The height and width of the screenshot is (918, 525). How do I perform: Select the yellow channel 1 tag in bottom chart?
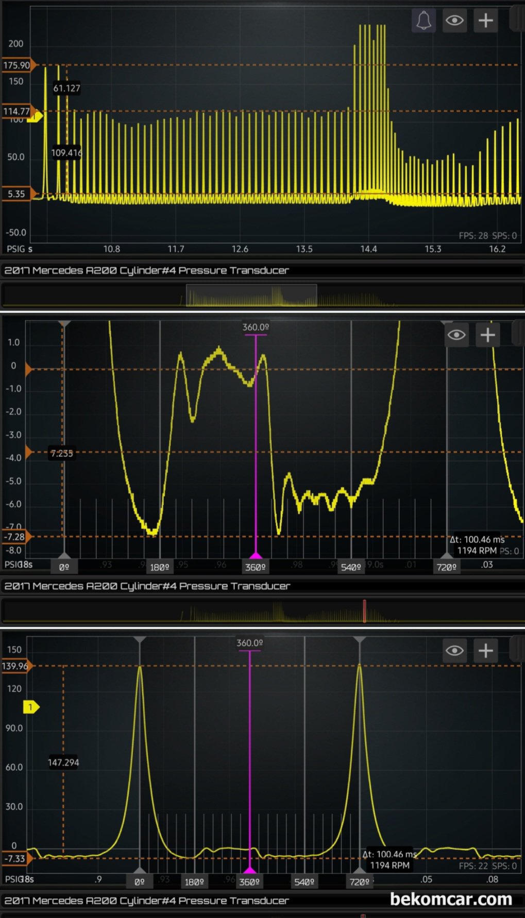click(x=31, y=707)
